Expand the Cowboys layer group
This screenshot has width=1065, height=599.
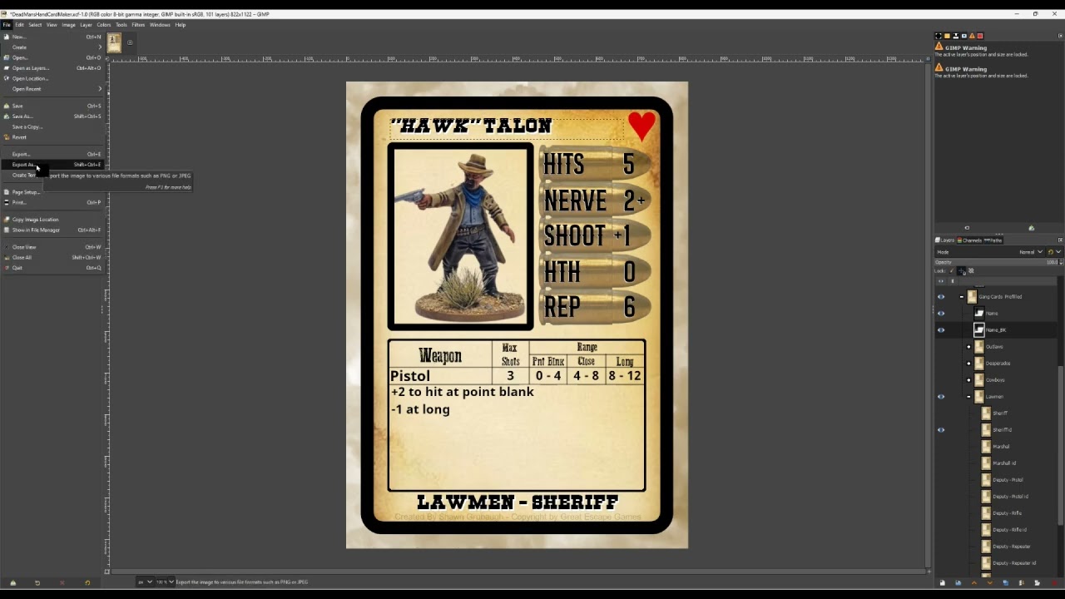click(968, 380)
